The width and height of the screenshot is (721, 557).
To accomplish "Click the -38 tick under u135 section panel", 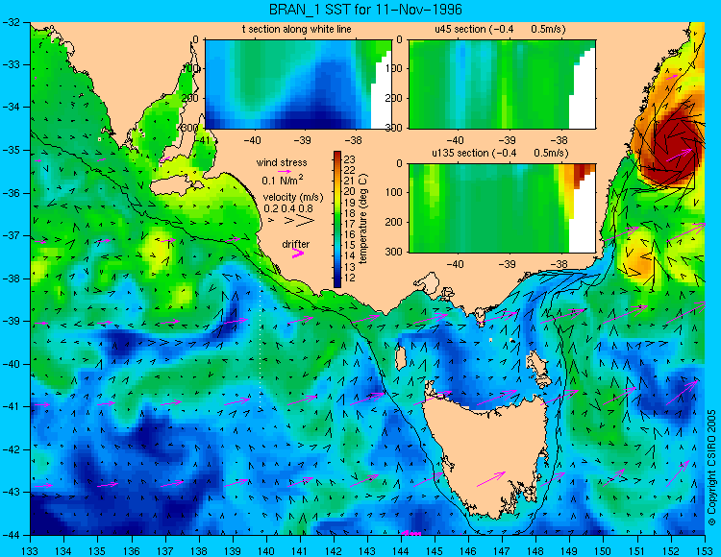I will coord(559,264).
